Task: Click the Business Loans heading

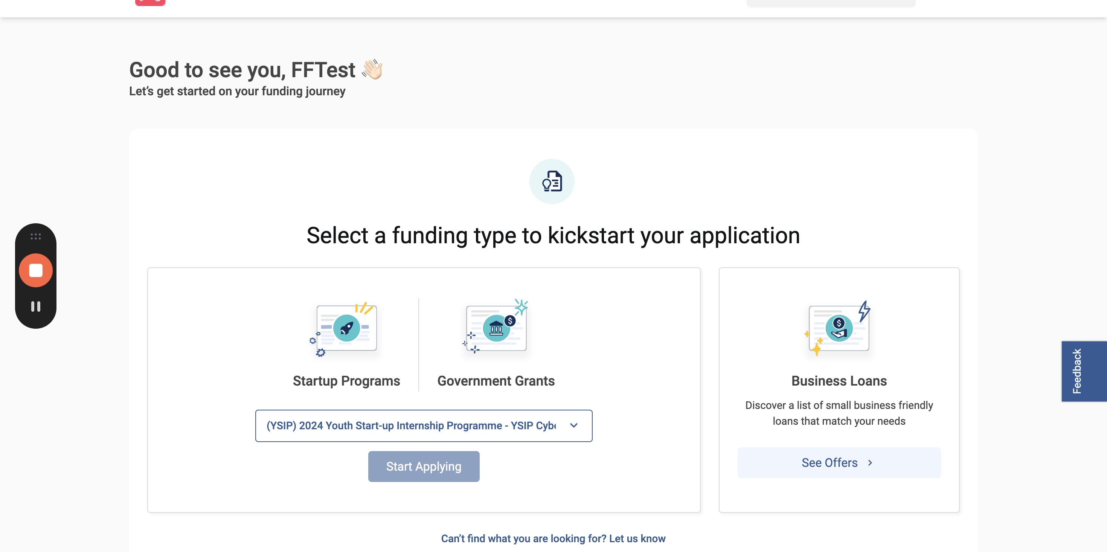Action: point(839,381)
